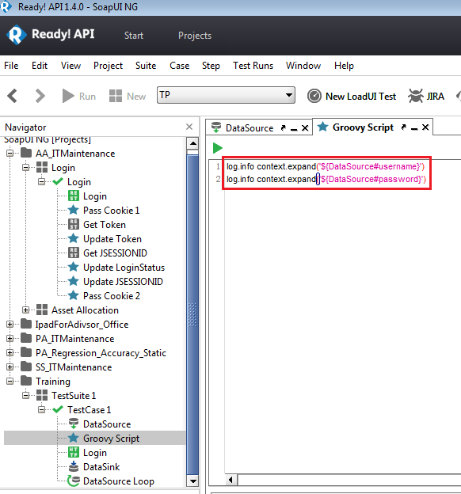Collapse TestSuite 1
Screen dimensions: 461x494
pos(26,396)
